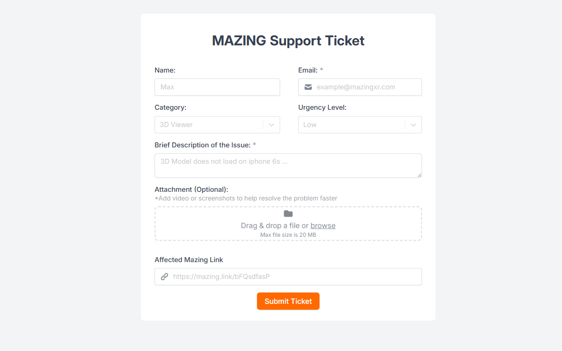Viewport: 562px width, 351px height.
Task: Click the envelope icon in Email field
Action: point(308,87)
